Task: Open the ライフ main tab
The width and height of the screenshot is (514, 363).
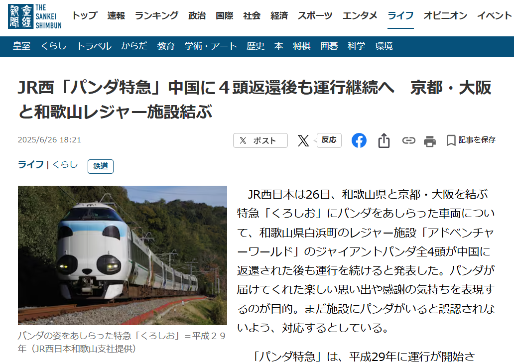Action: point(400,15)
